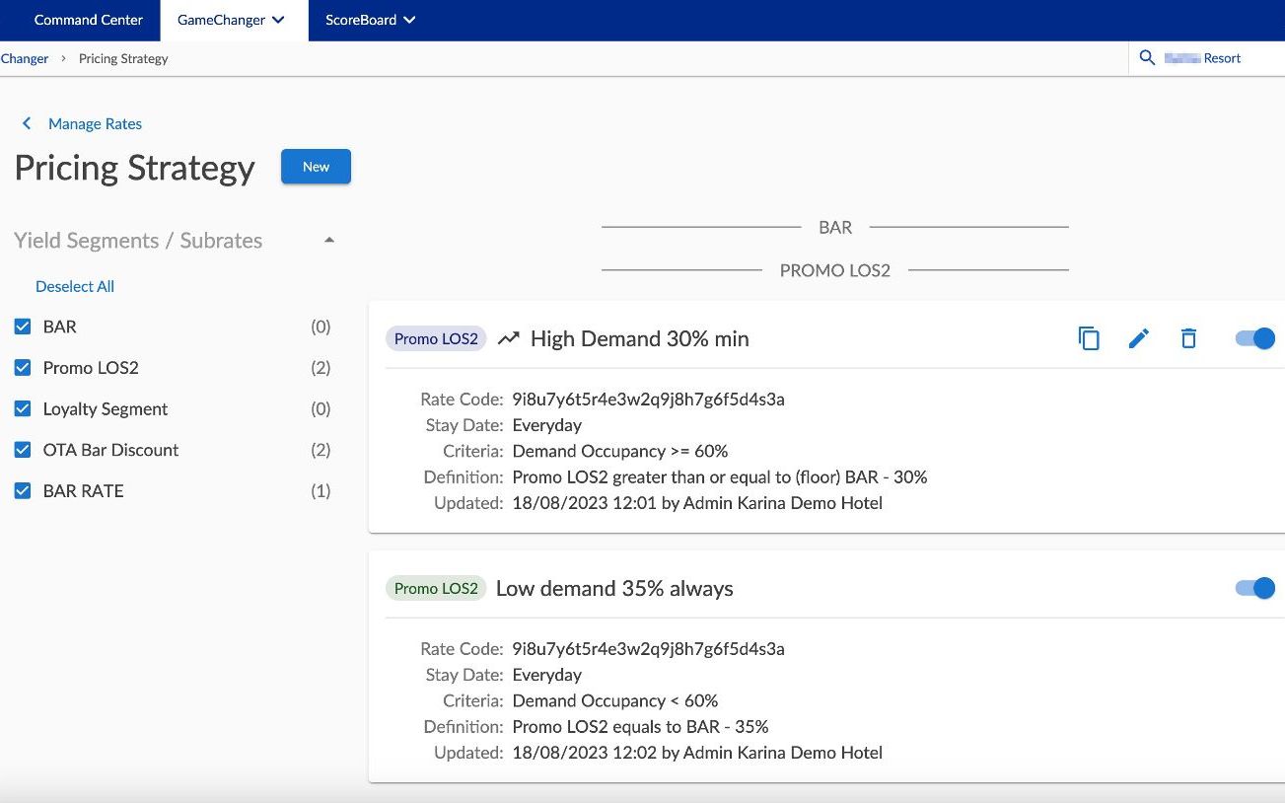Disable the Low demand 35% always toggle
Screen dimensions: 1285x803
click(1254, 588)
